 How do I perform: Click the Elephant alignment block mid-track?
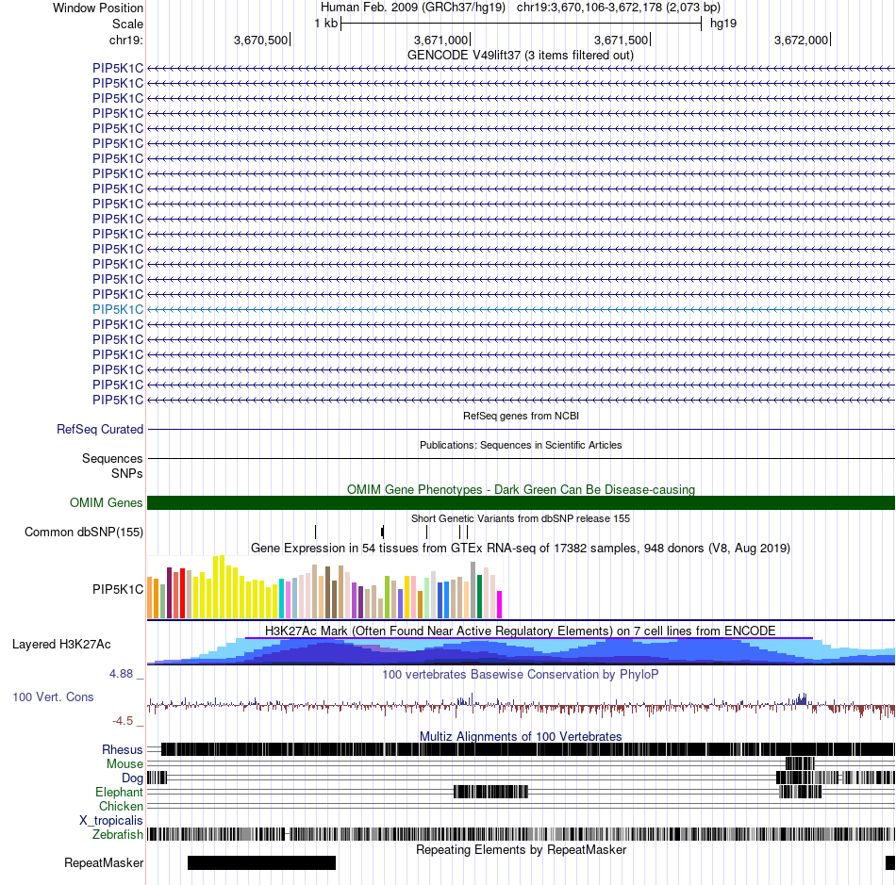tap(490, 792)
